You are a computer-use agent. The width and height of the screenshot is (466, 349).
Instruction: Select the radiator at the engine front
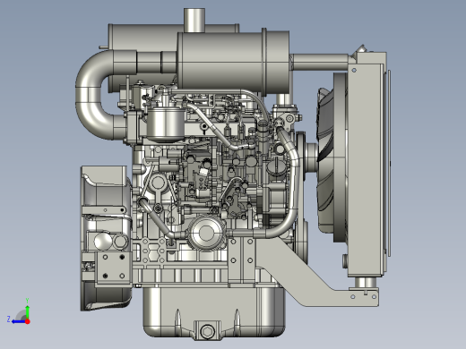[x=367, y=164]
